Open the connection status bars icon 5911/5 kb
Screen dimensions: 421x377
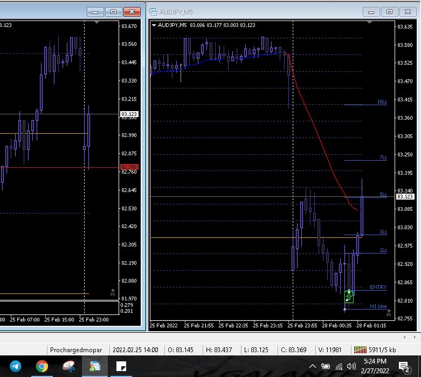tap(375, 349)
